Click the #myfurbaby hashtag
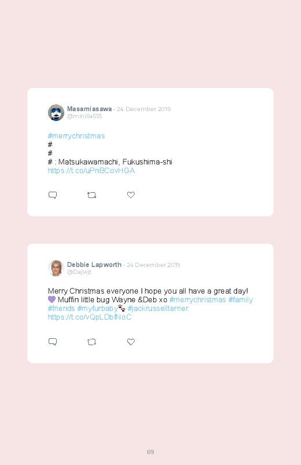The width and height of the screenshot is (301, 465). [x=98, y=309]
